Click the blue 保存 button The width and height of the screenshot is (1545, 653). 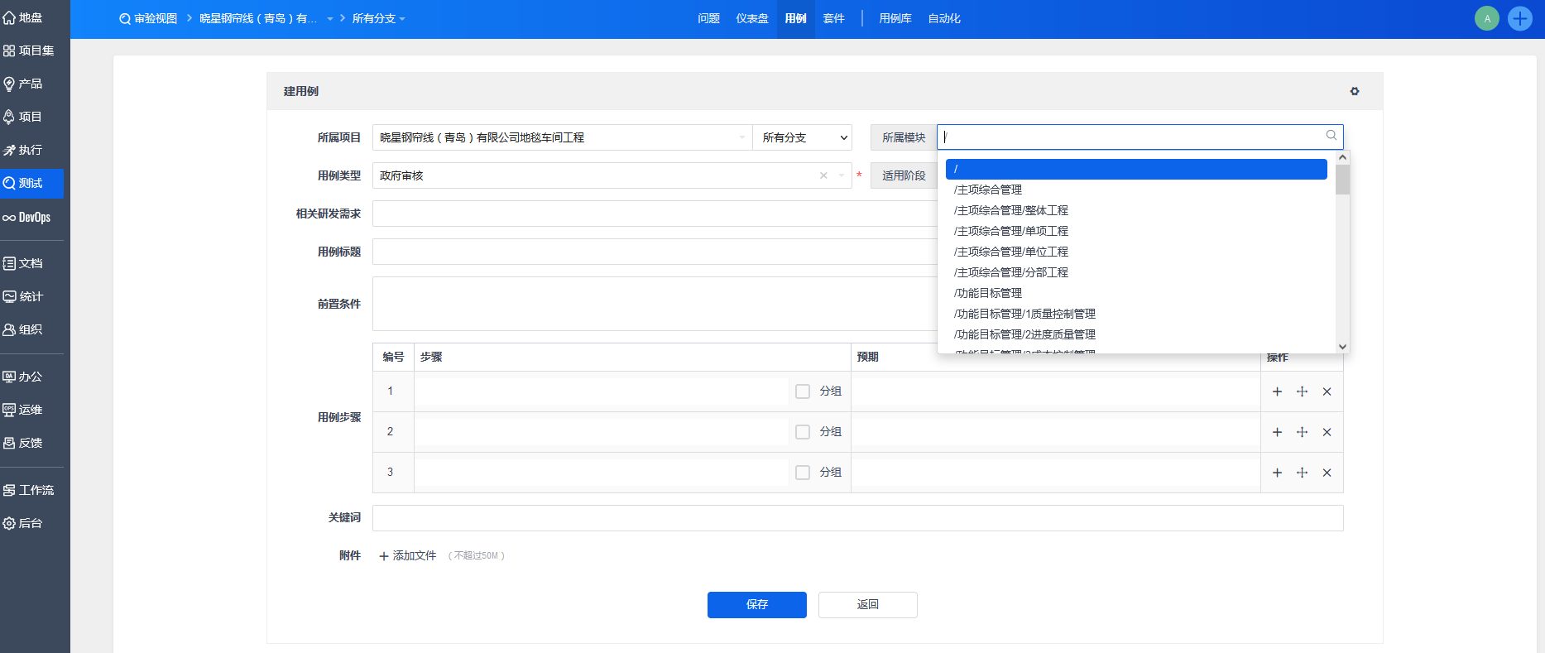(x=756, y=604)
